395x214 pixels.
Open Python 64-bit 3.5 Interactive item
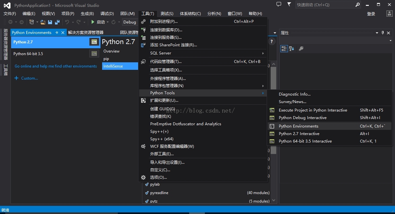(330, 141)
